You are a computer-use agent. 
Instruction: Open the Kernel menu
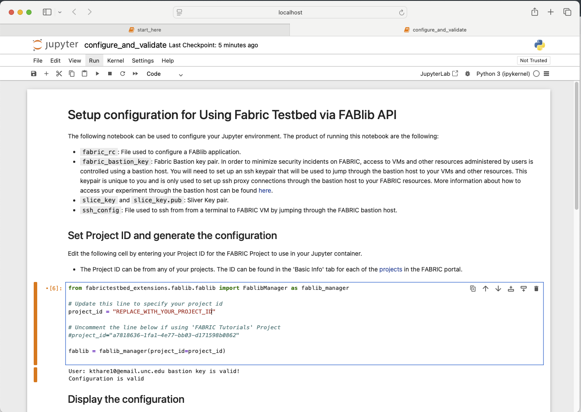(x=116, y=60)
